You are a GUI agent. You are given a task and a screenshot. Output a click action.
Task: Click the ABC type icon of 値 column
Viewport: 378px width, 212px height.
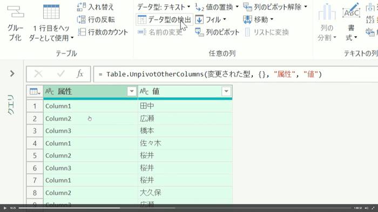[144, 92]
